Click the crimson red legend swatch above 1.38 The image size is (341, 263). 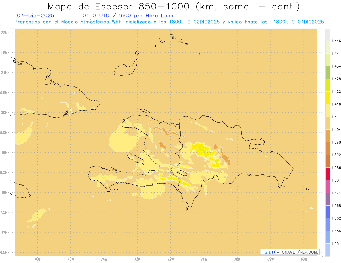[328, 174]
